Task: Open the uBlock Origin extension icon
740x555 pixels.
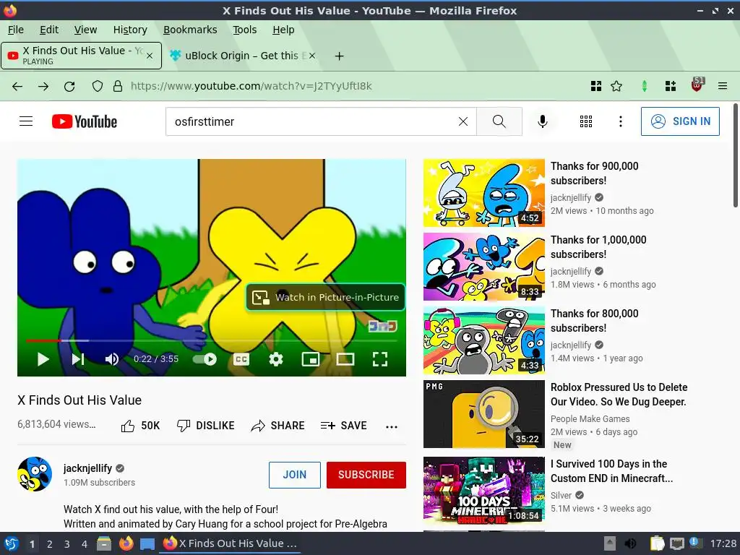Action: (x=697, y=85)
